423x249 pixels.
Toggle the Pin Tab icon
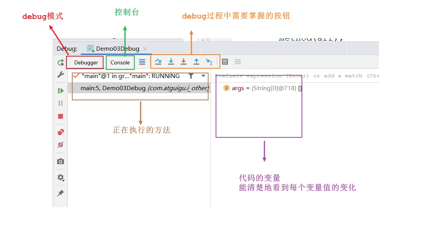pos(61,193)
